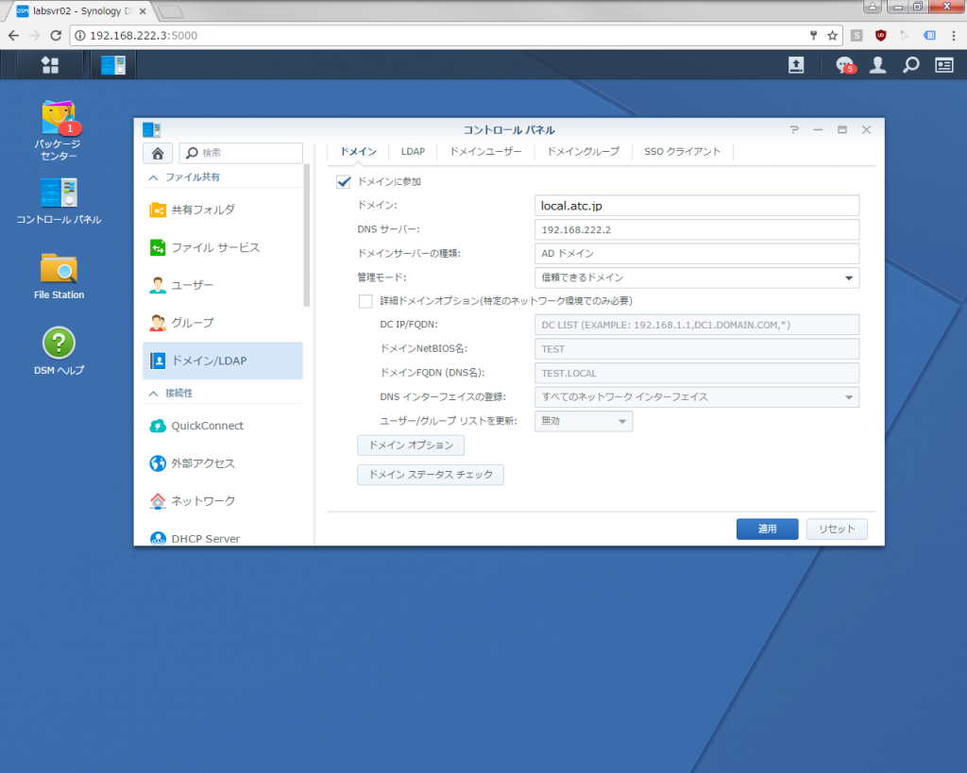Click Control Panel 検索 search field
This screenshot has width=967, height=773.
click(x=241, y=153)
